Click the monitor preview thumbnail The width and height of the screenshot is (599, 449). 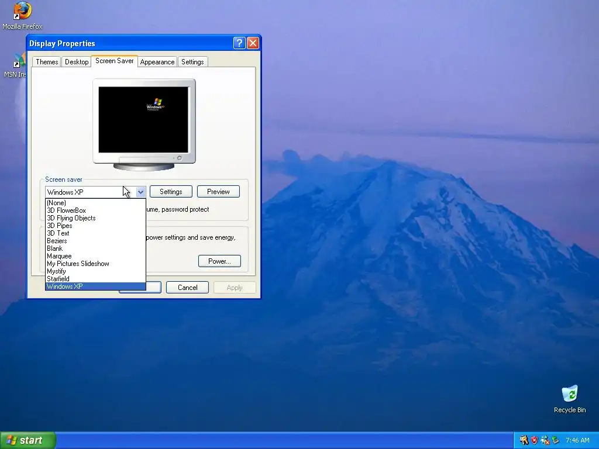click(x=144, y=125)
